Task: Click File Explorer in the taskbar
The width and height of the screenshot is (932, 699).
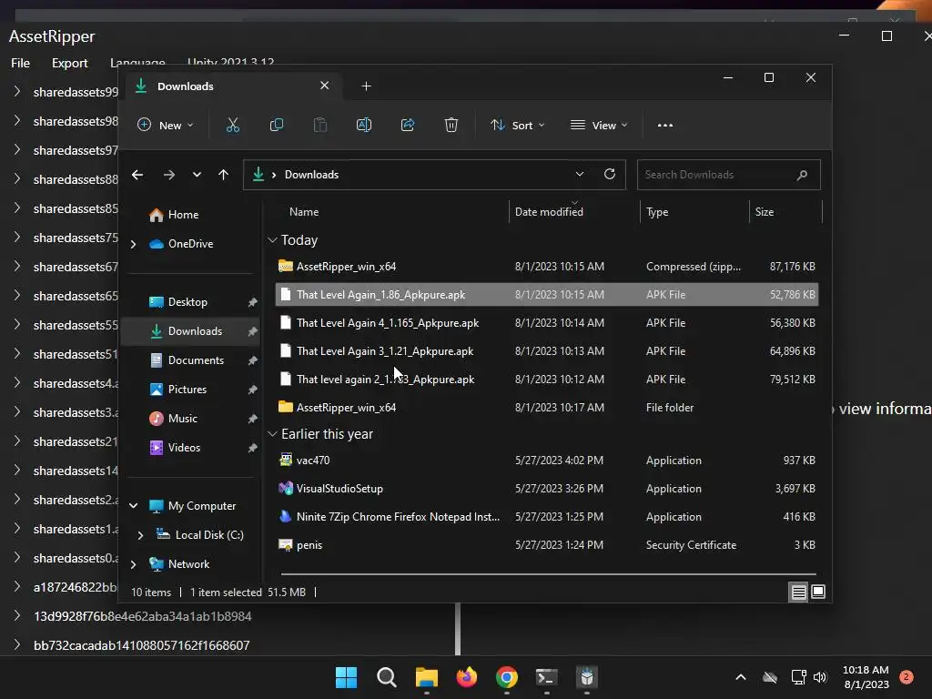Action: (426, 677)
